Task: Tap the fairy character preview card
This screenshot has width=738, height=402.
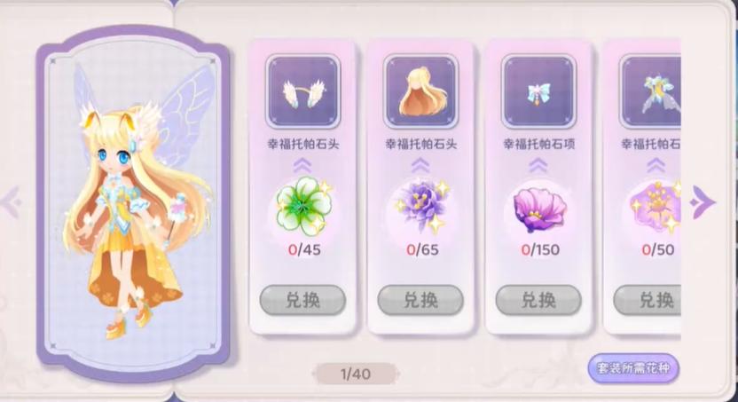Action: (133, 203)
